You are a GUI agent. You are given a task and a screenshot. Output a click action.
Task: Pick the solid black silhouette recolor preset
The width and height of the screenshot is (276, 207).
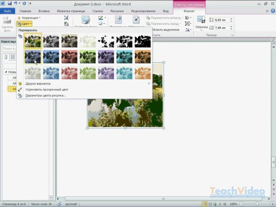143,41
